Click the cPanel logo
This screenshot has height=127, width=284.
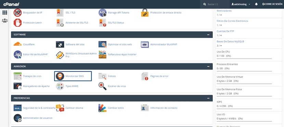(x=11, y=4)
